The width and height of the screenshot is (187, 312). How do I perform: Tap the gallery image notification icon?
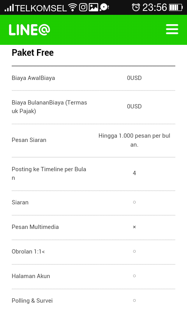tap(93, 7)
